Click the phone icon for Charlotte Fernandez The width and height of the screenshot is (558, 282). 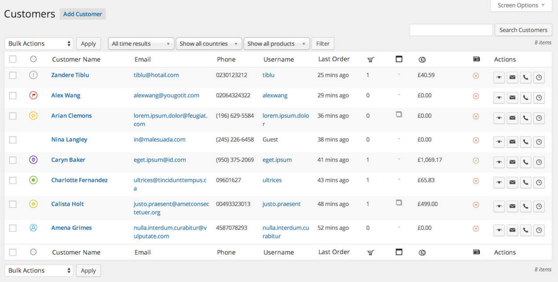pyautogui.click(x=525, y=183)
